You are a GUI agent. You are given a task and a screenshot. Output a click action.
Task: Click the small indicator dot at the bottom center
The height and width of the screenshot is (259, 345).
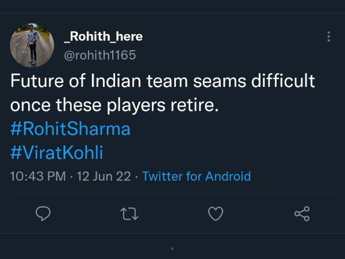pyautogui.click(x=172, y=249)
